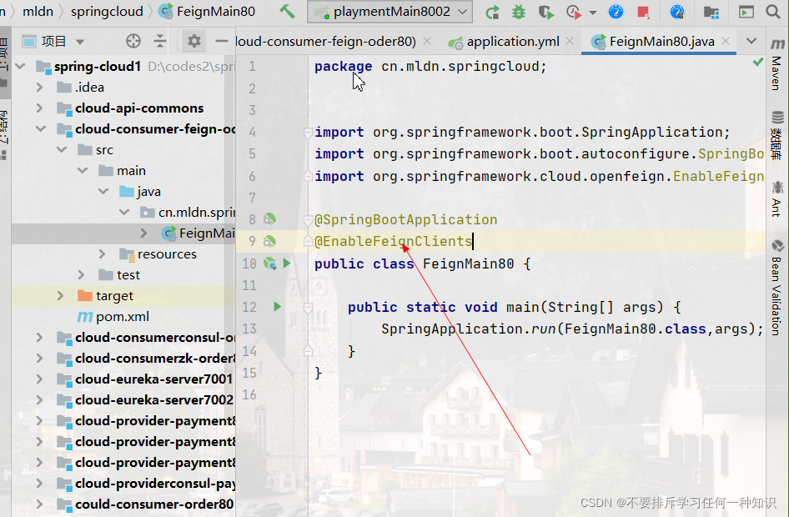Click the Build project hammer icon
The image size is (789, 517).
(x=287, y=11)
